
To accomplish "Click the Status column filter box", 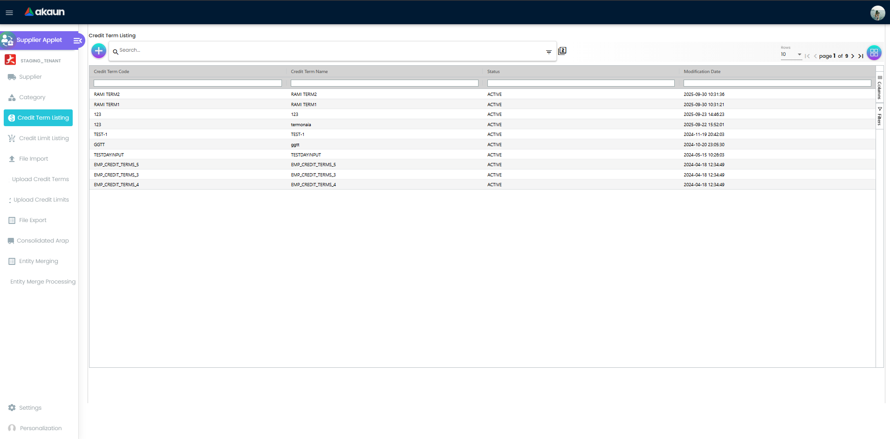I will pyautogui.click(x=581, y=83).
